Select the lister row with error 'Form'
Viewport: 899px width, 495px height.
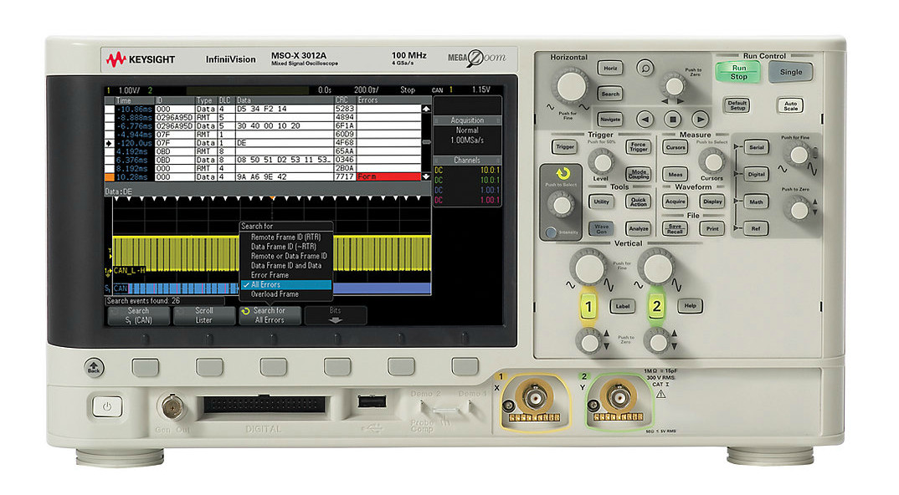point(263,177)
